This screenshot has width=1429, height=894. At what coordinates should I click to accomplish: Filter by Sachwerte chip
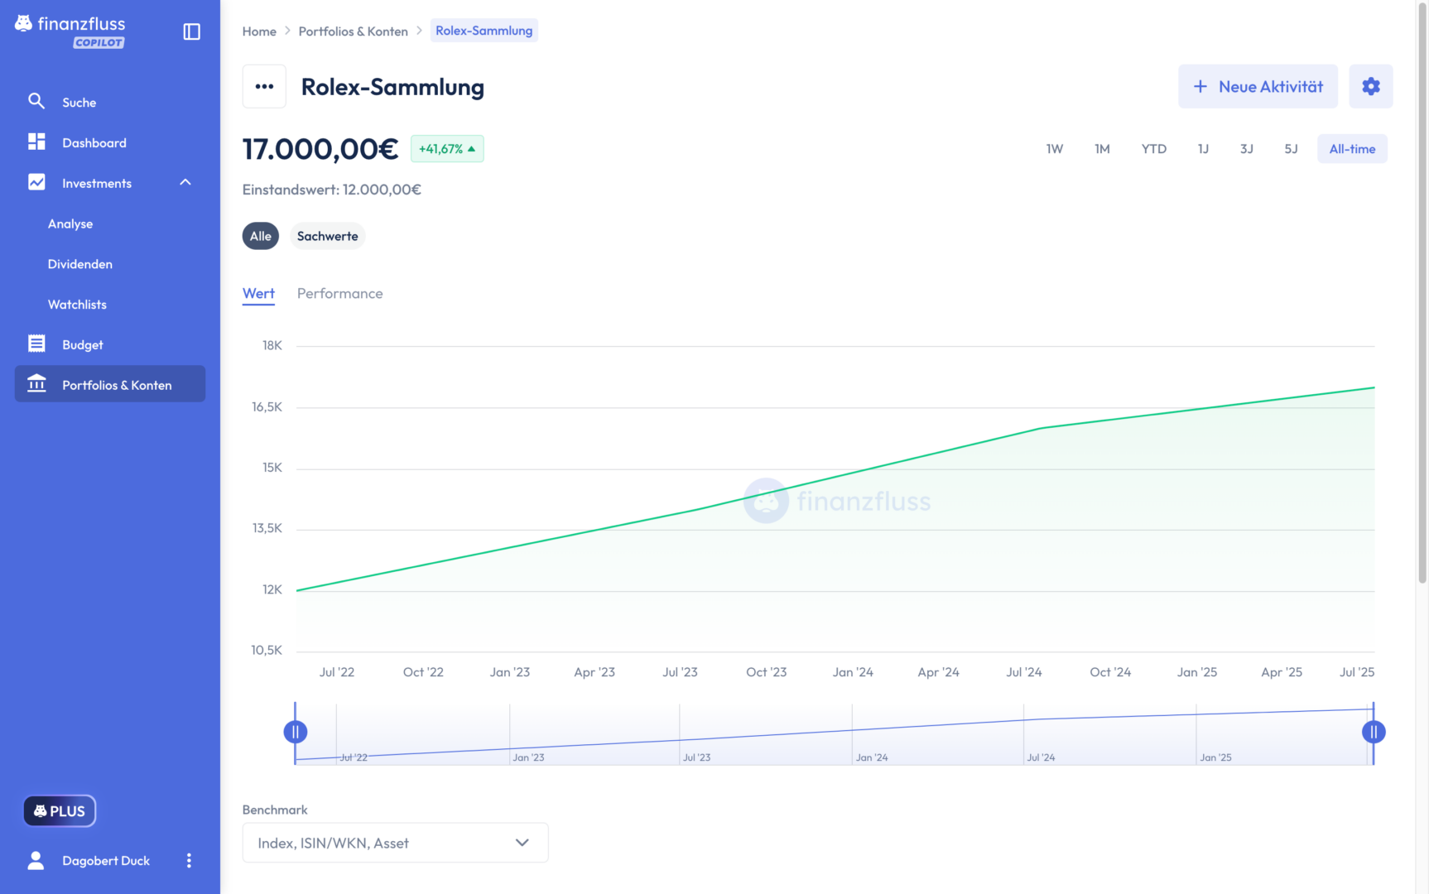[328, 236]
